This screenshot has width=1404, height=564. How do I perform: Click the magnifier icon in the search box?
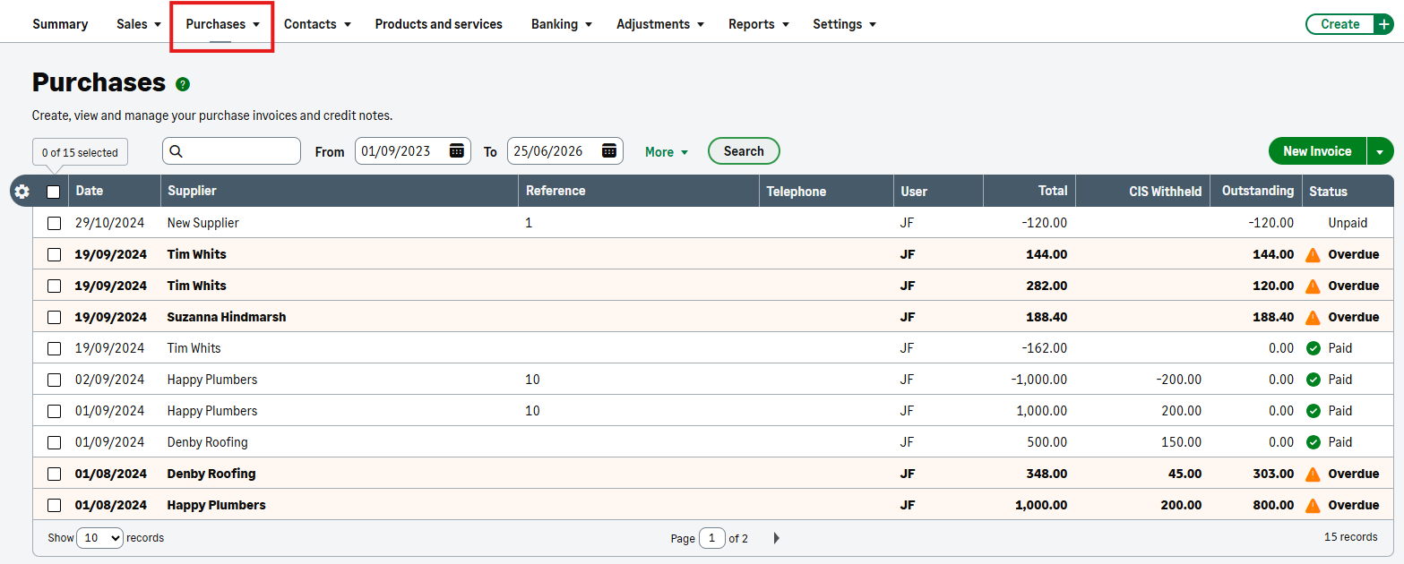(x=177, y=151)
